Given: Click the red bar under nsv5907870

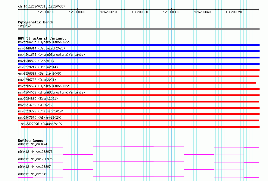Looking at the screenshot, I should (x=139, y=120).
